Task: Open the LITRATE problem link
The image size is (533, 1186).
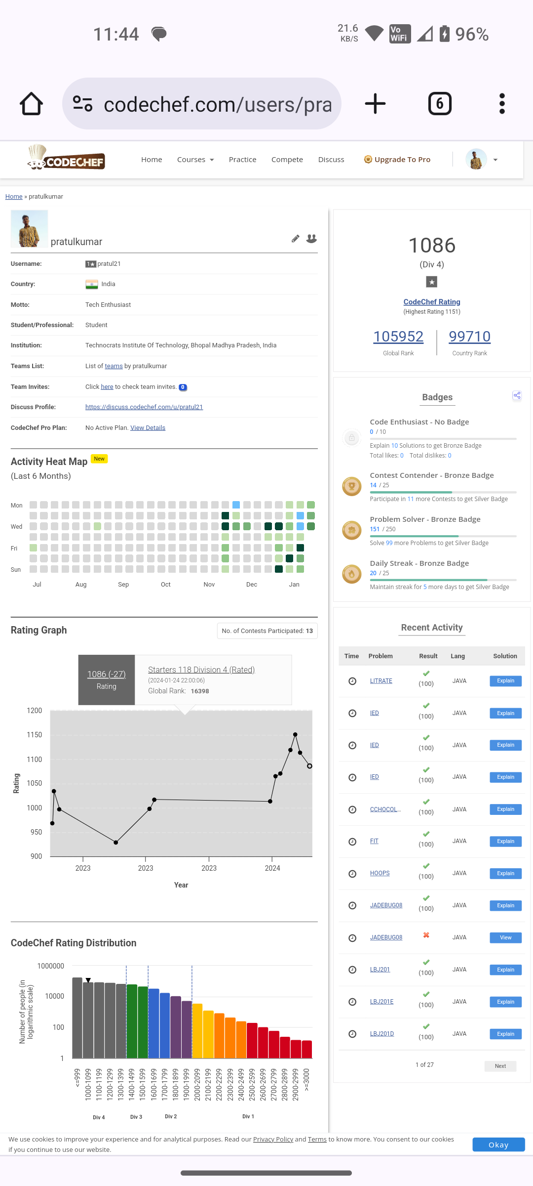Action: (x=381, y=681)
